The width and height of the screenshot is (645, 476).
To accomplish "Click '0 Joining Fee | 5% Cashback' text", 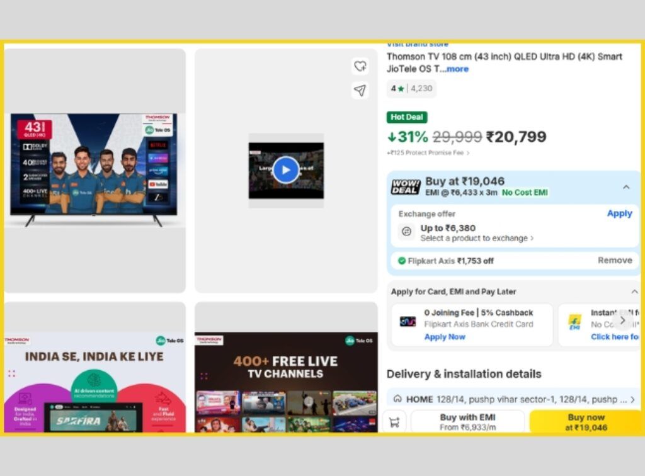I will click(x=479, y=313).
